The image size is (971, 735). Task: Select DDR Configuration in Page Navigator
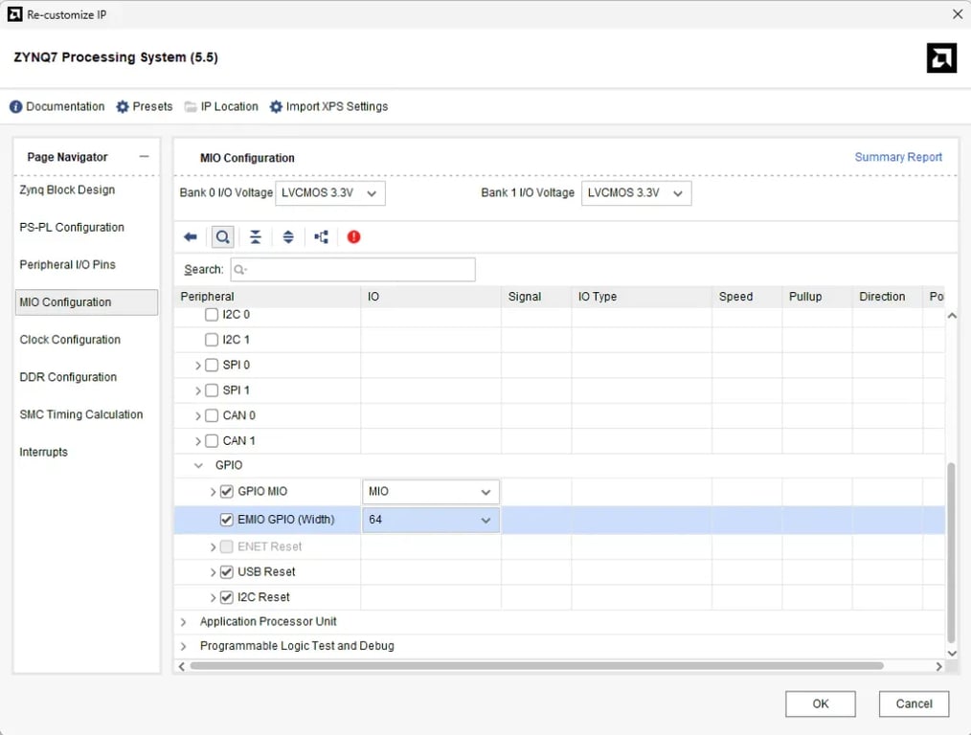(x=68, y=377)
